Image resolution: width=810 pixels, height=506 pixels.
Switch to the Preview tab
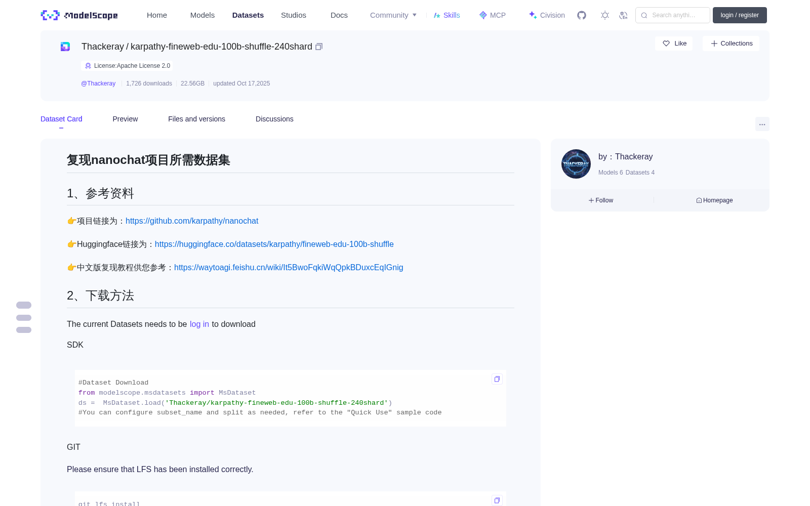pyautogui.click(x=125, y=119)
